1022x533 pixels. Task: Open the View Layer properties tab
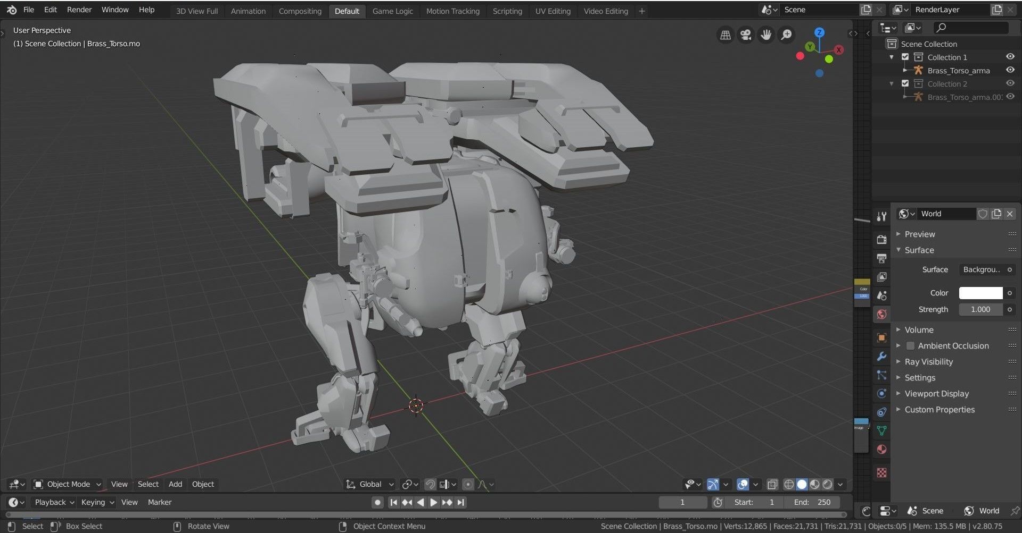pos(881,277)
